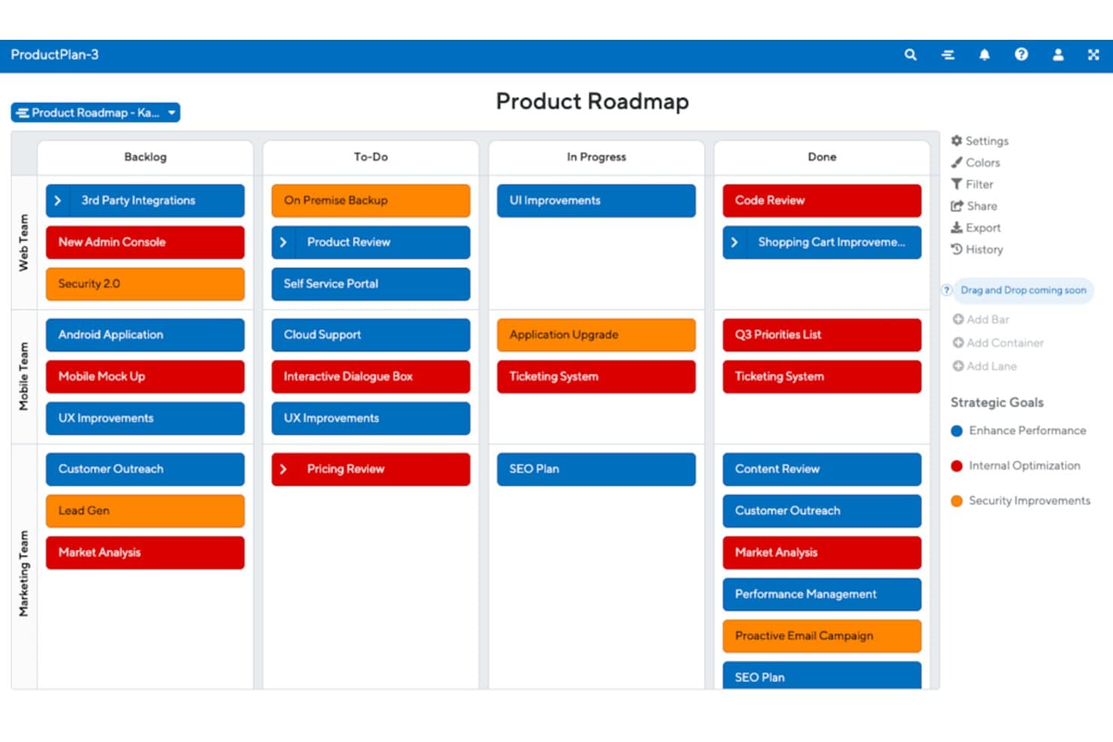This screenshot has height=742, width=1113.
Task: Open the Backlog Market Analysis card
Action: click(x=145, y=553)
